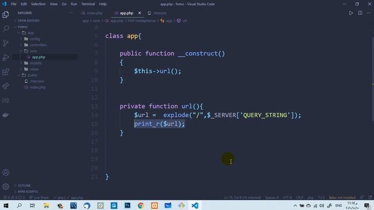Expand the controllers folder
Screen dimensions: 374x210
[x=38, y=45]
